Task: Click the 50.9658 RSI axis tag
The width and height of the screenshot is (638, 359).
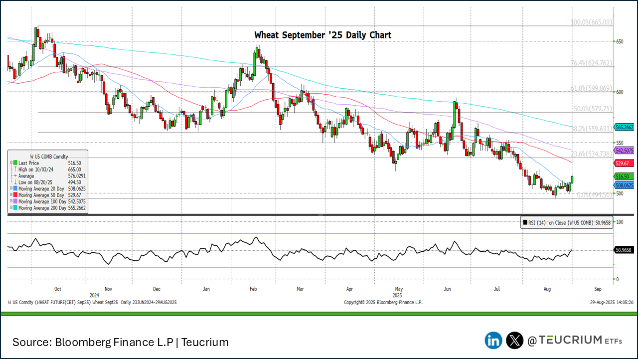Action: (624, 250)
